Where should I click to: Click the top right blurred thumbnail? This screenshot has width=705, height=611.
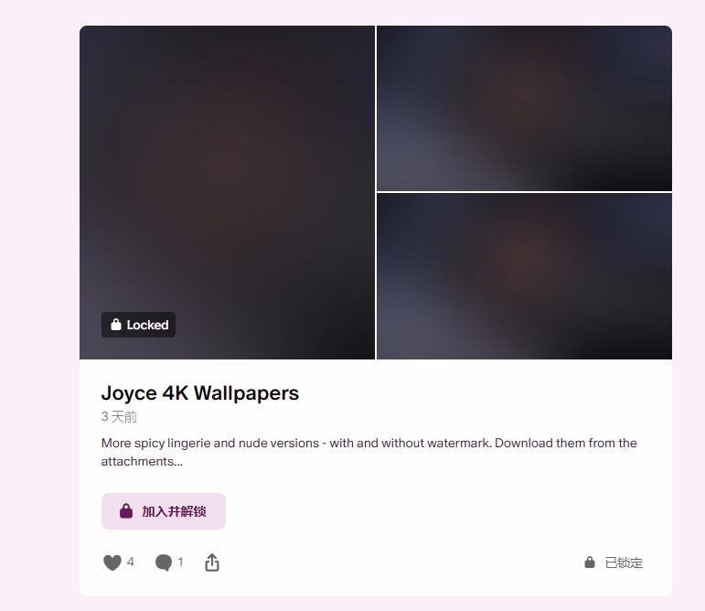pyautogui.click(x=524, y=108)
